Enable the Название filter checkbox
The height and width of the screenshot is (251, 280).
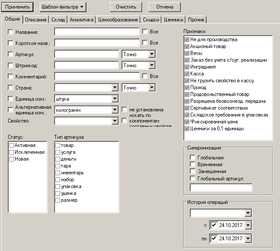(11, 32)
